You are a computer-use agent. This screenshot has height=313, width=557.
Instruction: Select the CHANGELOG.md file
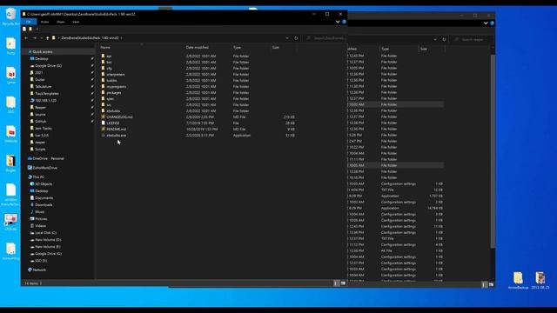coord(119,117)
